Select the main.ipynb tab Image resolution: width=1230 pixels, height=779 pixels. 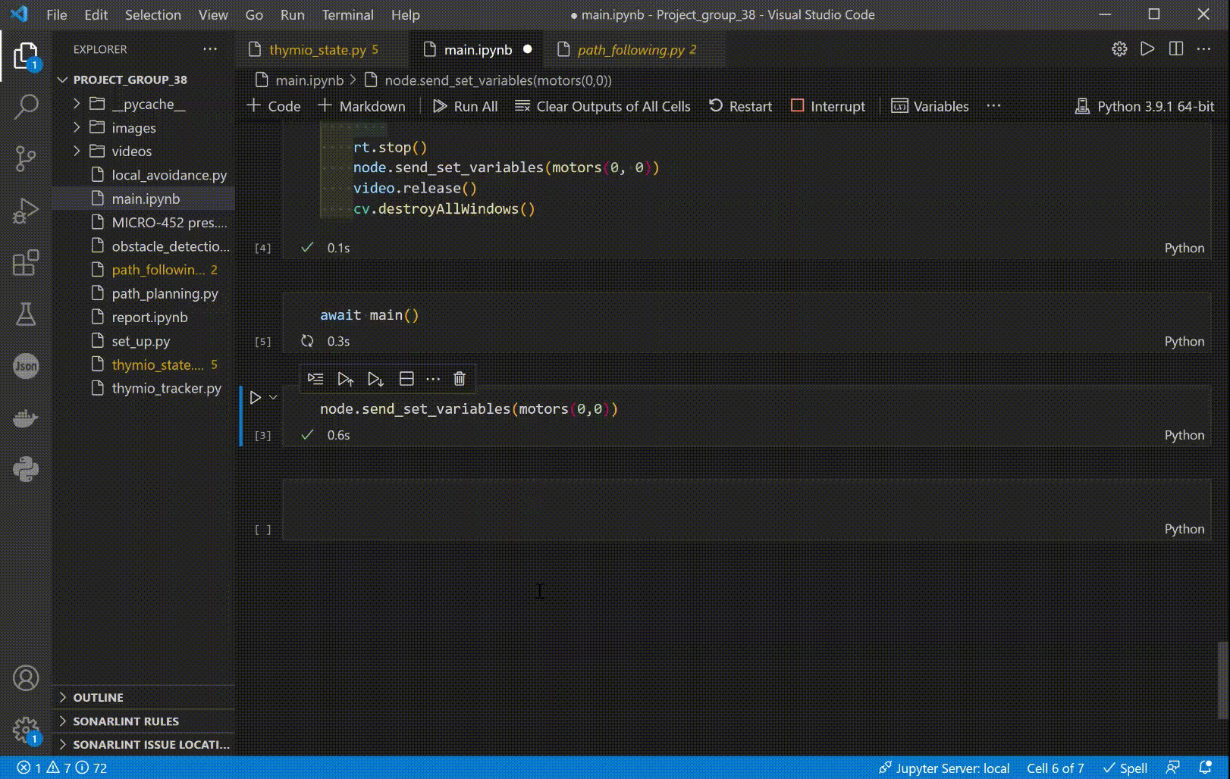point(478,50)
